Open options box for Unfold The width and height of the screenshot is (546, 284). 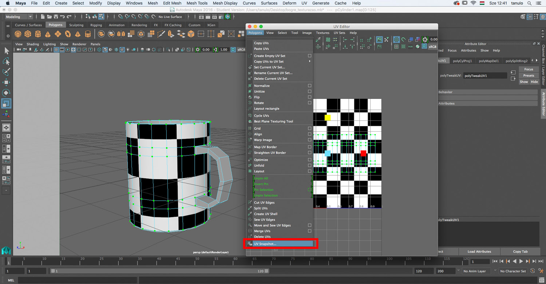(x=309, y=165)
